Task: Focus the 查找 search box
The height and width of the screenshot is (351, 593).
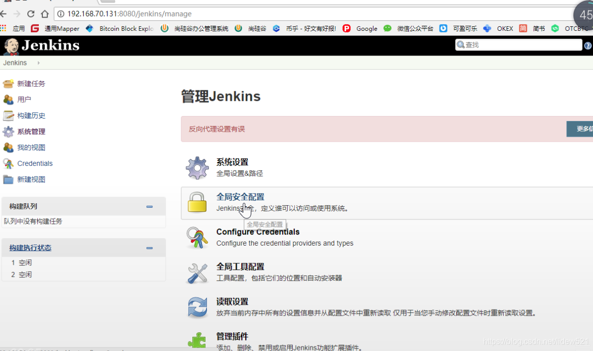Action: pos(518,45)
